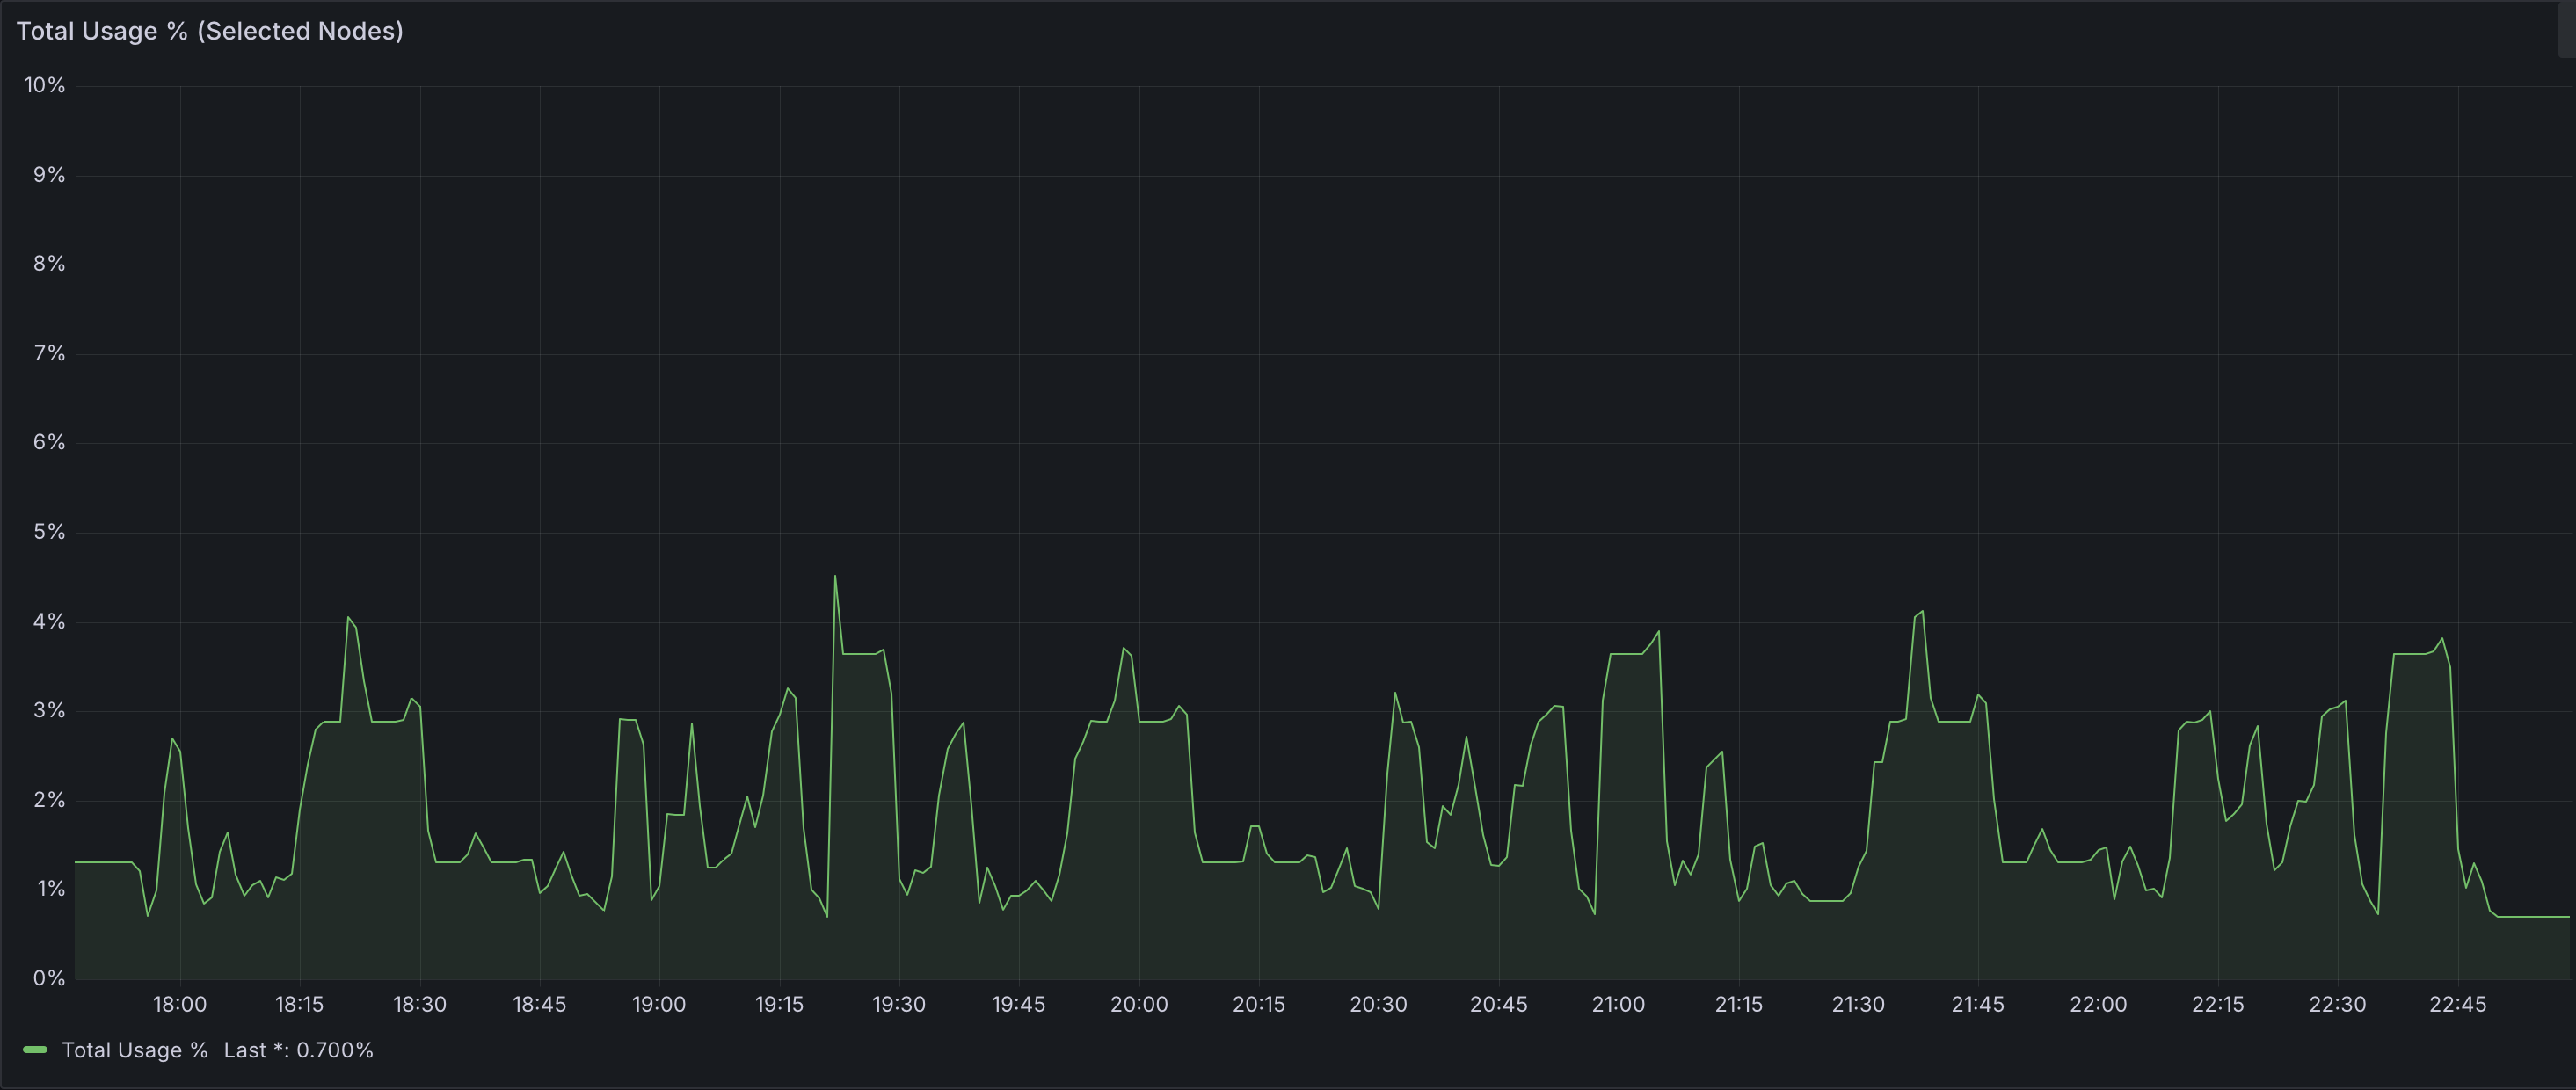This screenshot has height=1090, width=2576.
Task: Click the green Total Usage % legend swatch
Action: pos(35,1050)
